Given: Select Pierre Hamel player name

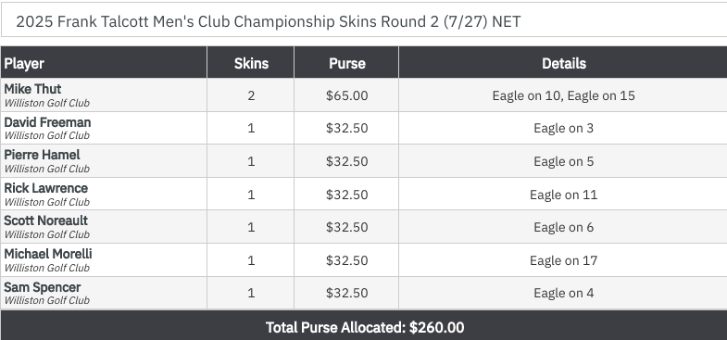Looking at the screenshot, I should [x=42, y=155].
